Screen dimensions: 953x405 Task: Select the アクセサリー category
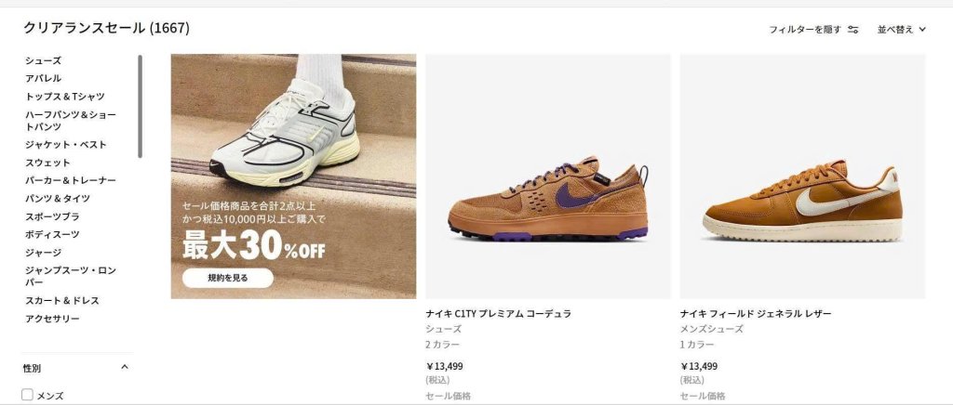52,319
